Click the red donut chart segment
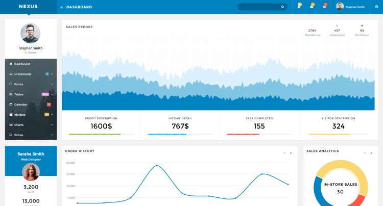Viewport: 383px width, 206px height. coord(360,201)
